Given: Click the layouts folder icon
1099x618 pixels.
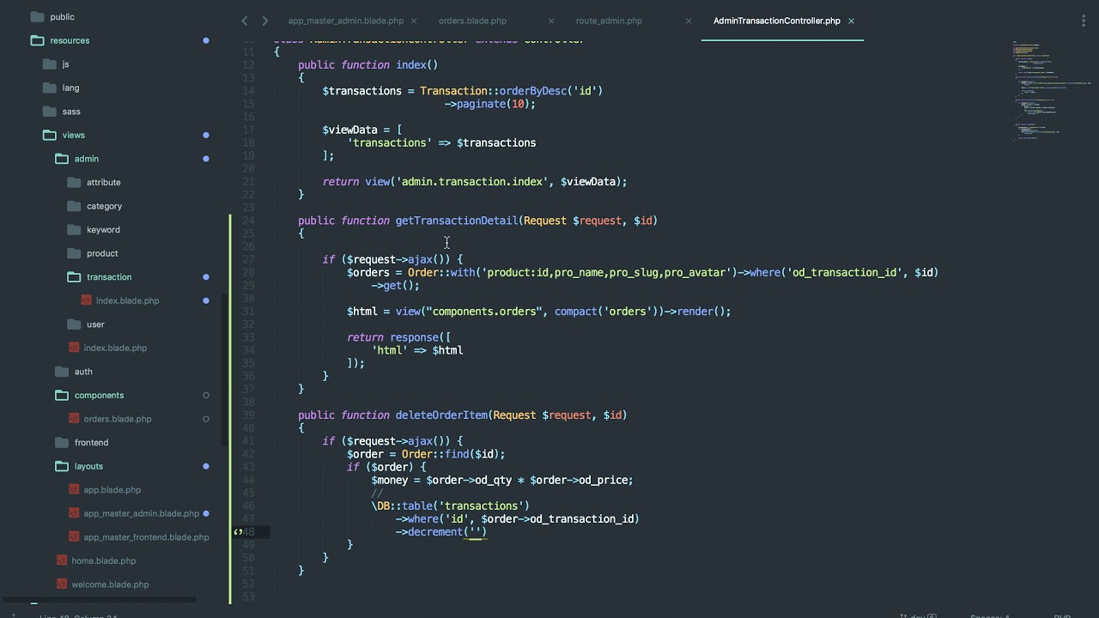Looking at the screenshot, I should (x=62, y=466).
